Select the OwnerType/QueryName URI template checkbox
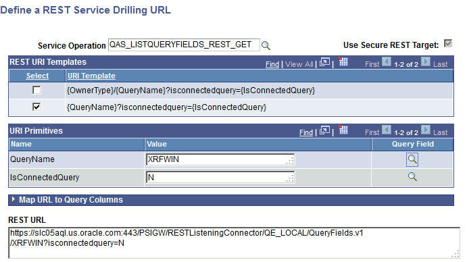Viewport: 467px width, 262px height. [x=36, y=90]
